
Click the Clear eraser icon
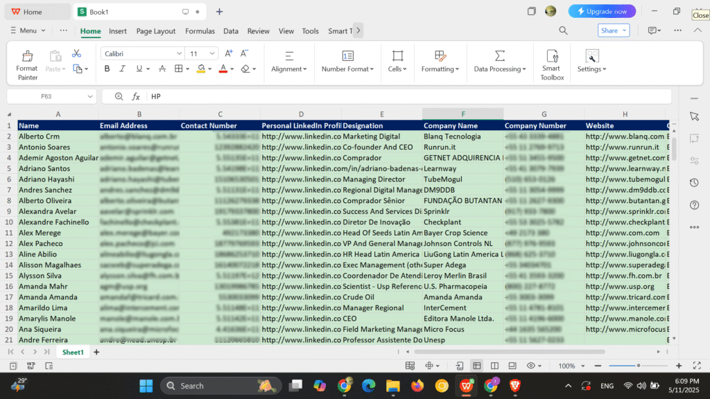(x=245, y=69)
